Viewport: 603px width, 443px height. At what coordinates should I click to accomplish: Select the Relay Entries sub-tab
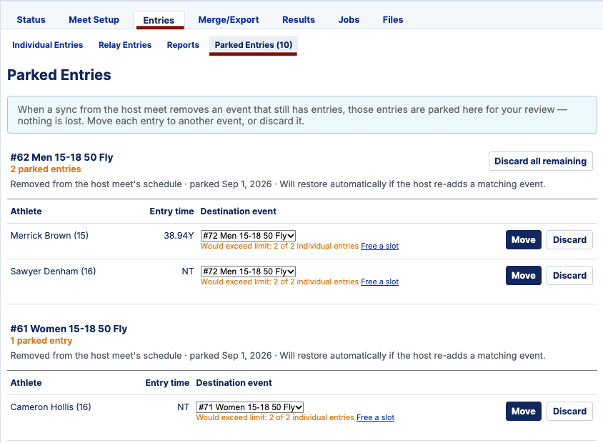click(x=125, y=45)
